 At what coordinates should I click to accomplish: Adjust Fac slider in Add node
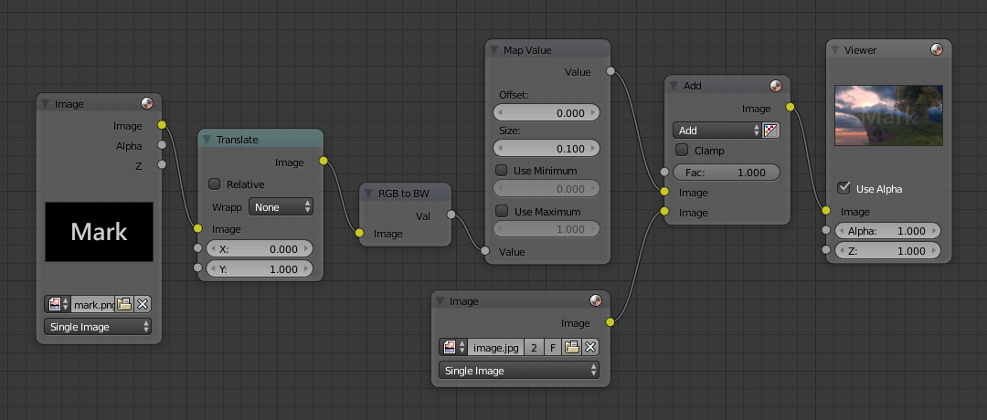(727, 173)
